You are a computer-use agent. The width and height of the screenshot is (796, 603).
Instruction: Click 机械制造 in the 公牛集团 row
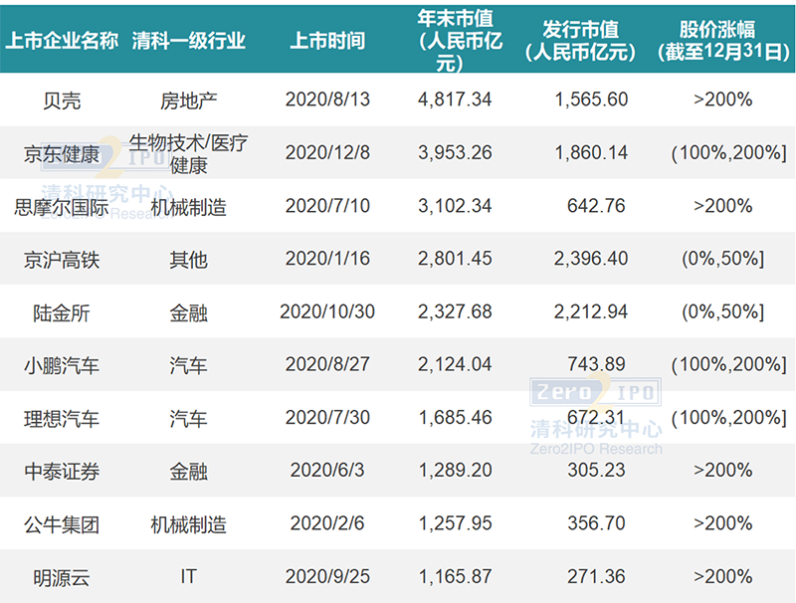click(x=188, y=524)
